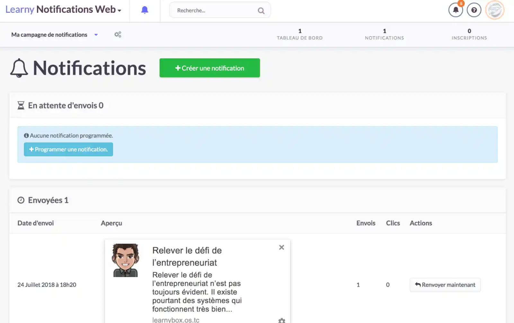
Task: Click the 24 Juillet 2018 à 18h20 date
Action: pyautogui.click(x=47, y=285)
